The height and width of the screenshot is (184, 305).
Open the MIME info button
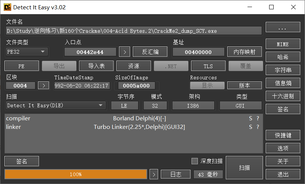click(x=283, y=44)
